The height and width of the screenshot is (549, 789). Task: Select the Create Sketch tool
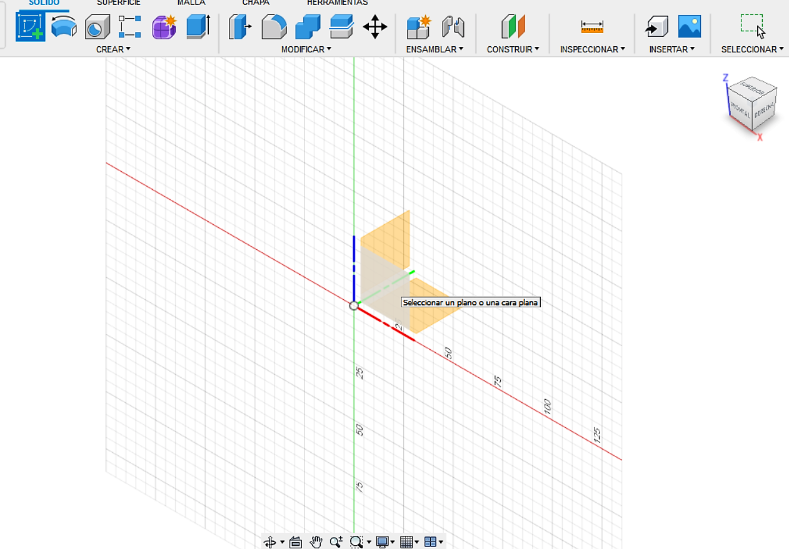pos(30,27)
